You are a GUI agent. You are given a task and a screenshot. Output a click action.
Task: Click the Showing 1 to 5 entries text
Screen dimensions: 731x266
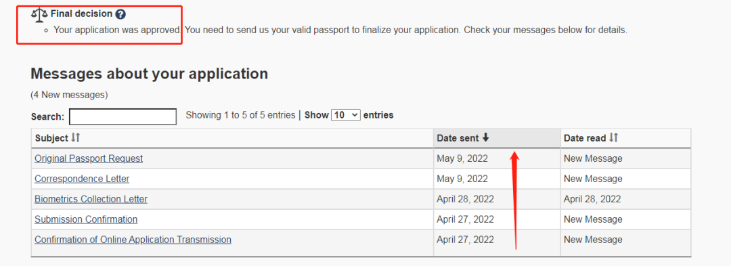point(240,115)
